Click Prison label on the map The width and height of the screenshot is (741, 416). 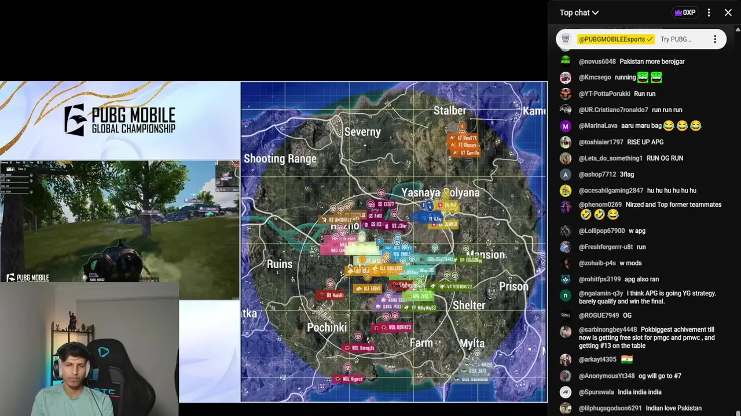coord(513,287)
